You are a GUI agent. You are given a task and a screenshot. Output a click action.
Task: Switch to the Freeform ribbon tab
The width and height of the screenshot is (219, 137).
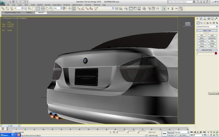[29, 13]
